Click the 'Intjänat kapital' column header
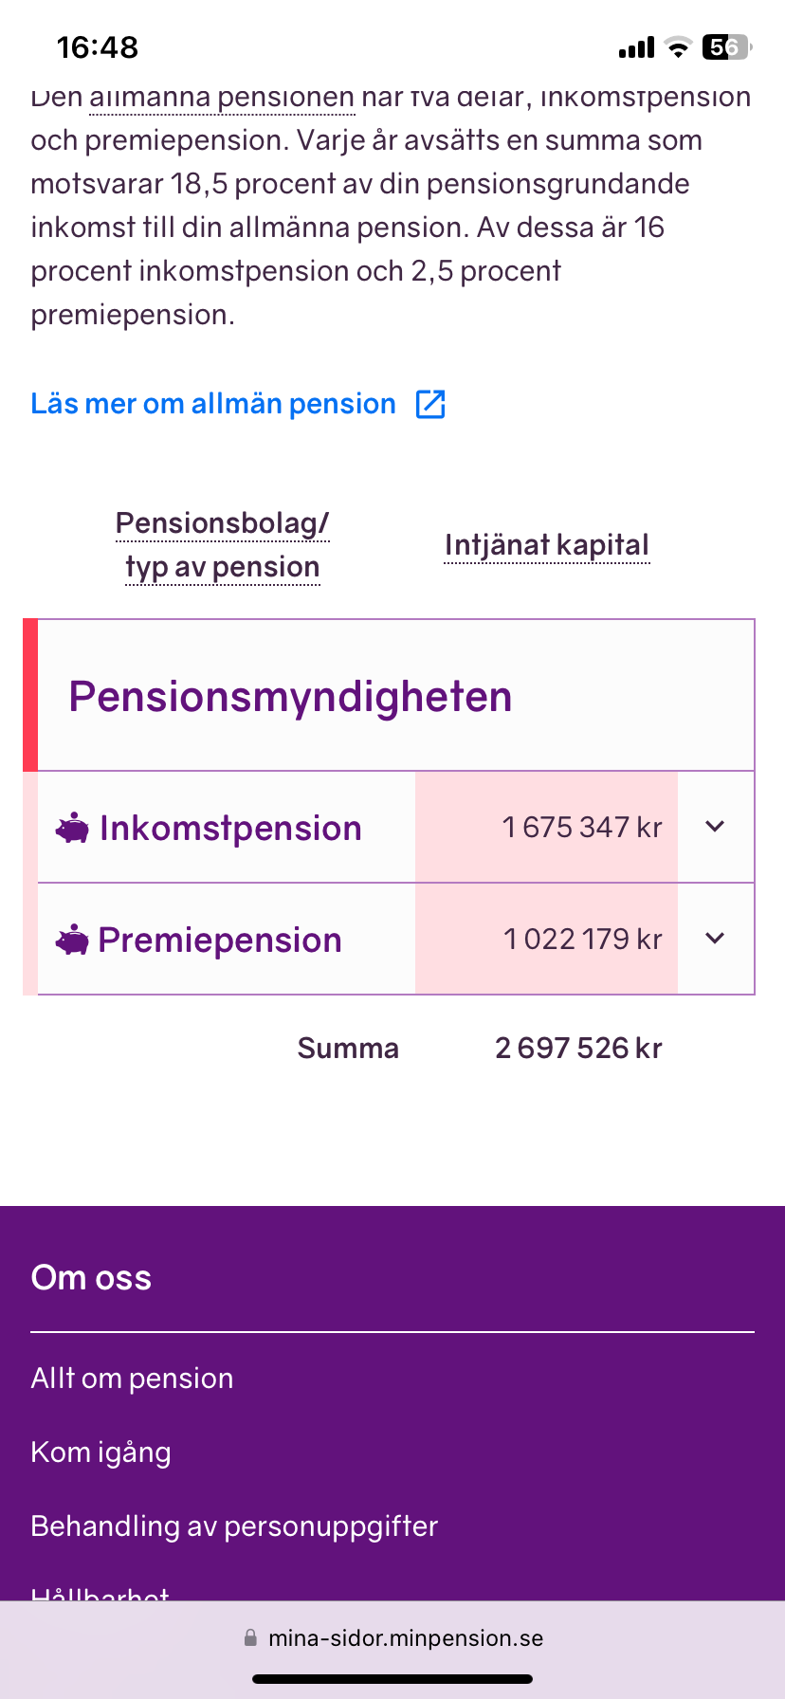785x1699 pixels. pyautogui.click(x=547, y=545)
